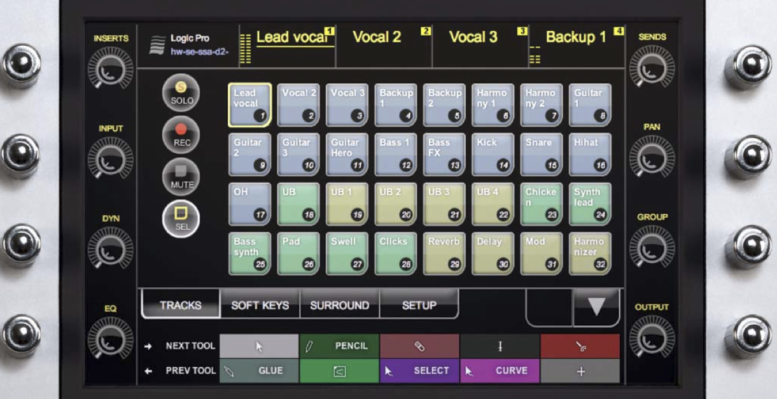Viewport: 777px width, 399px height.
Task: Select the green fade tool soft key
Action: click(339, 371)
